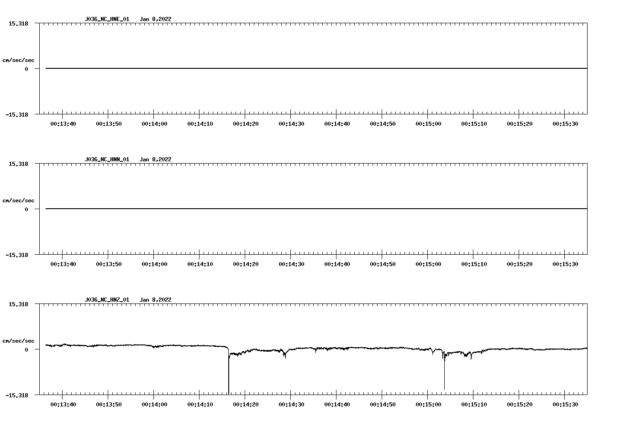
Task: Click the date Jan 8,2022 on HNN plot
Action: pos(156,159)
